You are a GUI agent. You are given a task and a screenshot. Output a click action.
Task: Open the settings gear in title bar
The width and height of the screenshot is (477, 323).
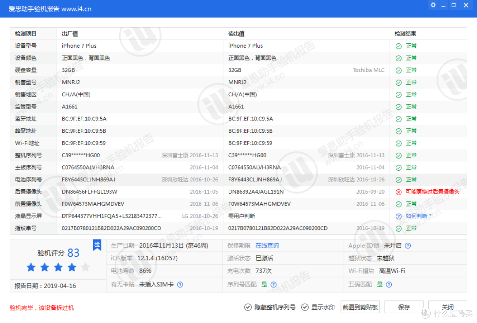tap(433, 5)
